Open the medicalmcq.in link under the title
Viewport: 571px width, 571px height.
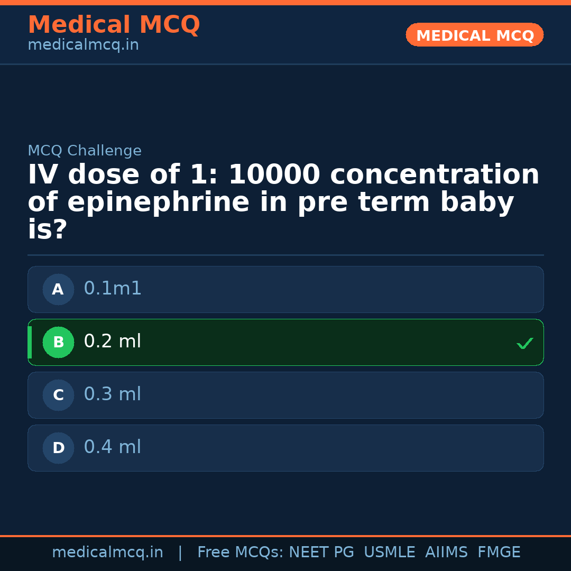(83, 45)
